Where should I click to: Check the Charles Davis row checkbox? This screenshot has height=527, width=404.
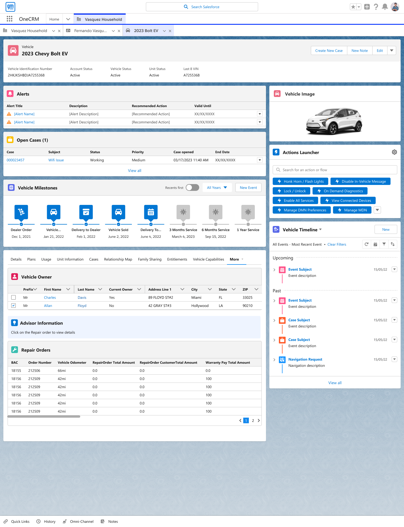pos(13,297)
